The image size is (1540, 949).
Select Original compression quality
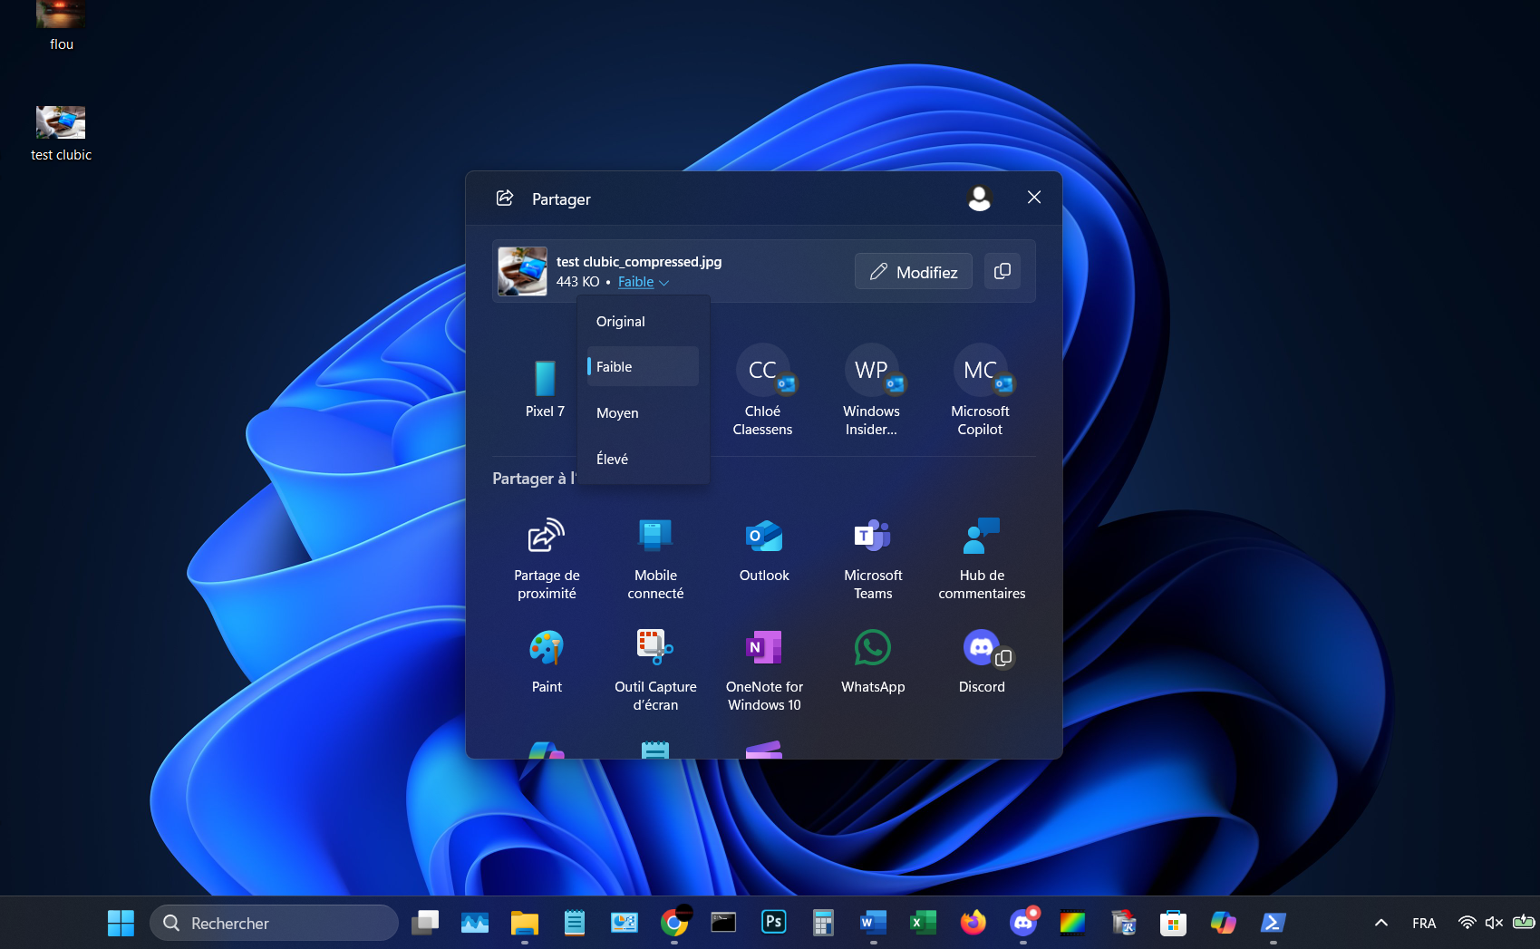point(620,321)
